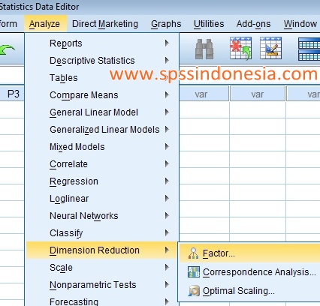This screenshot has width=320, height=306.
Task: Open the Tables submenu
Action: point(102,78)
